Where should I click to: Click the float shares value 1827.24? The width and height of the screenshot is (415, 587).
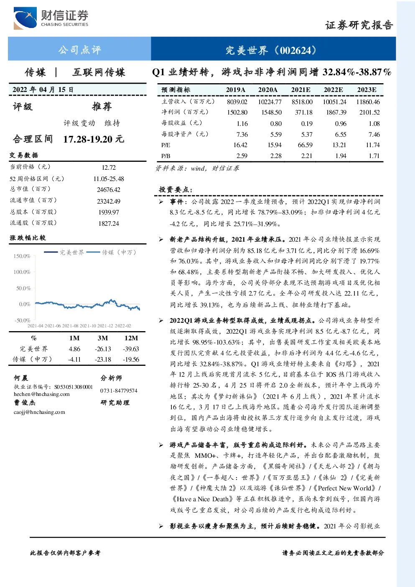[x=109, y=223]
